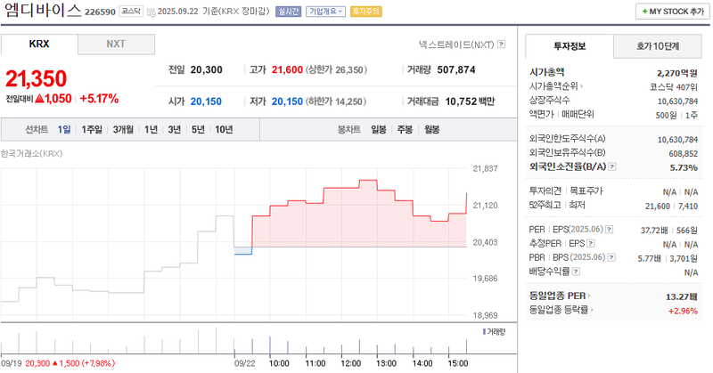Click the 상장주식수 value 10,630,784
The image size is (713, 373).
coord(677,101)
